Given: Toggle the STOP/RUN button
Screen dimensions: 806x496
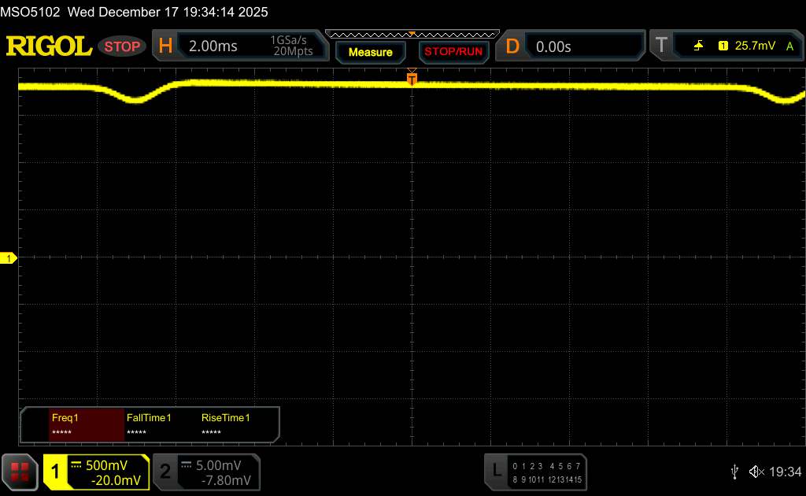Looking at the screenshot, I should click(x=453, y=52).
